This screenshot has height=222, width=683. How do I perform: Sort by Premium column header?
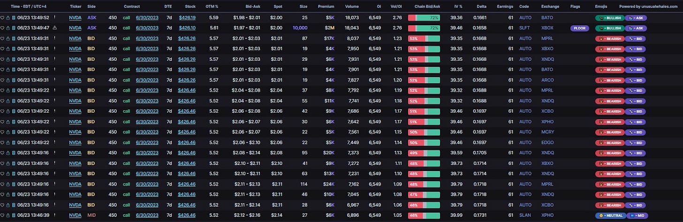(326, 7)
